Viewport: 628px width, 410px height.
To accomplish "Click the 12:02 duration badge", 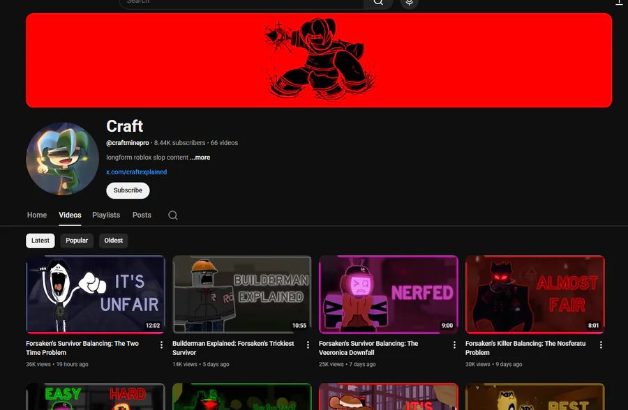I will [x=153, y=326].
